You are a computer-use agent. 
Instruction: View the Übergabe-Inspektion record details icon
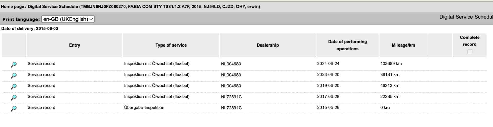(x=14, y=109)
